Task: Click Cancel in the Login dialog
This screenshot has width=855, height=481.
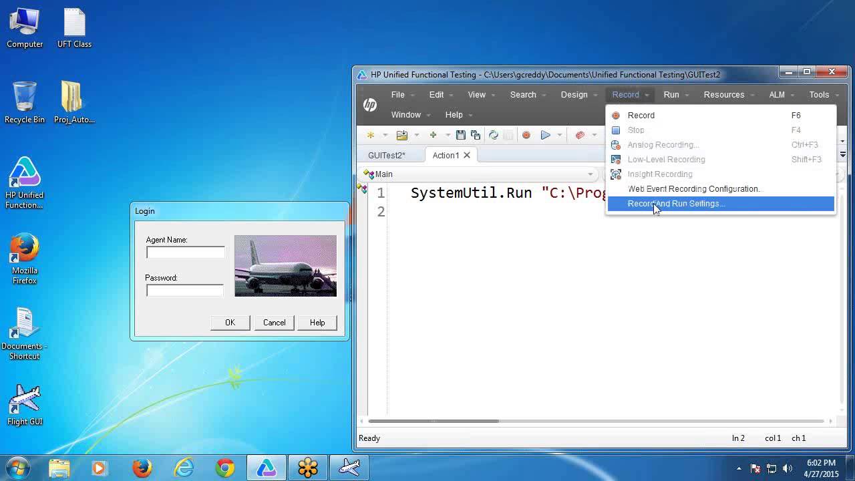Action: click(274, 323)
